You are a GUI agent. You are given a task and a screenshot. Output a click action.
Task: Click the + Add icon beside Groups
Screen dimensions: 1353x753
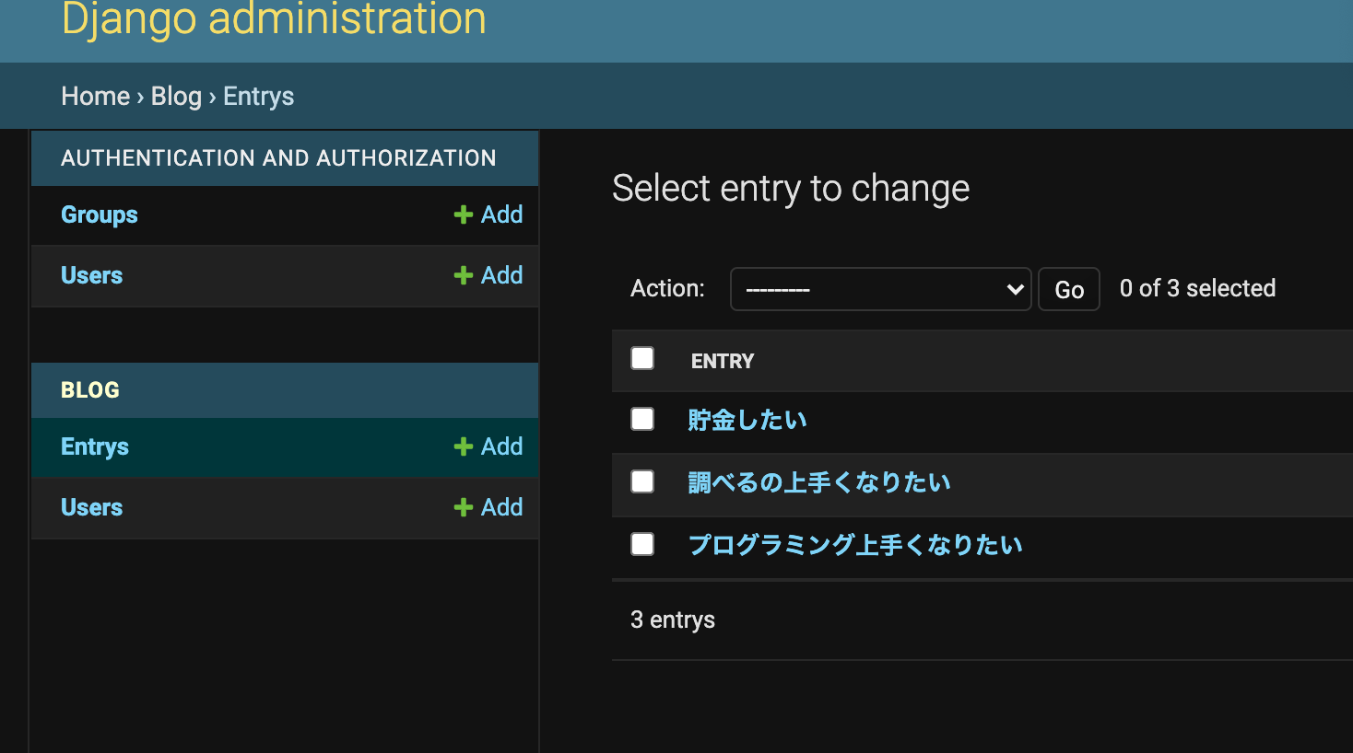[x=488, y=214]
